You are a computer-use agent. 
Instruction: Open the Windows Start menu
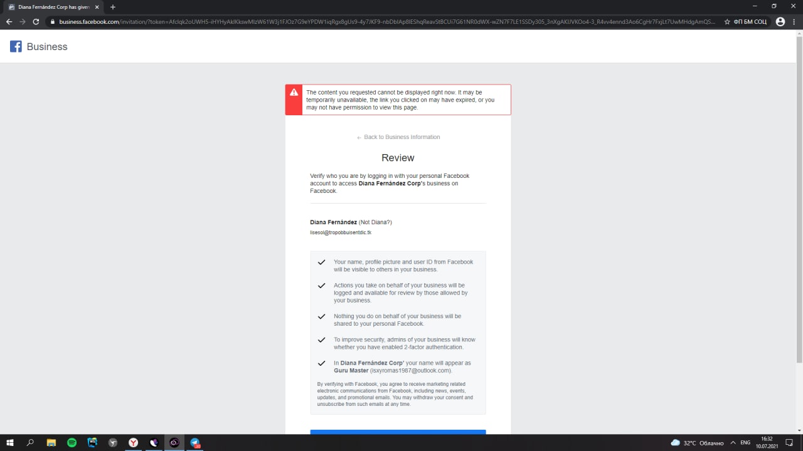coord(10,443)
